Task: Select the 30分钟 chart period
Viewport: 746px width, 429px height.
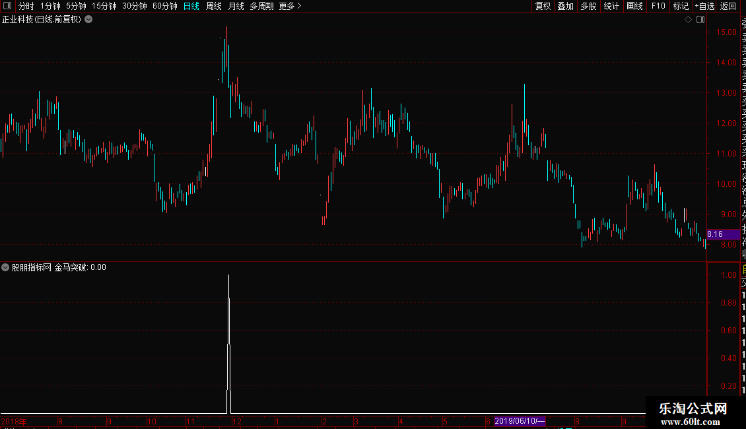Action: [x=135, y=6]
